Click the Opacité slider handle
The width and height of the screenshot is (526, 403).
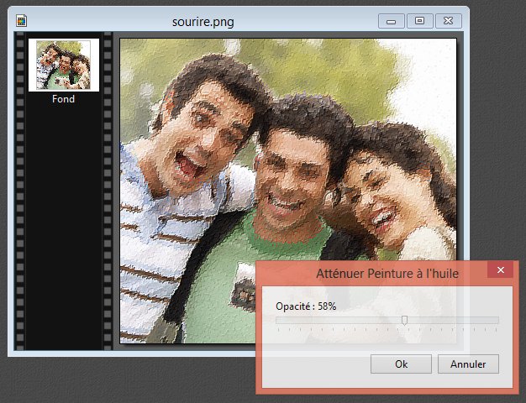405,320
